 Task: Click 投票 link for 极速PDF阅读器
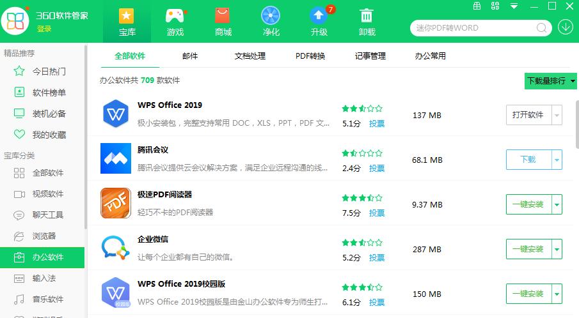pyautogui.click(x=377, y=213)
